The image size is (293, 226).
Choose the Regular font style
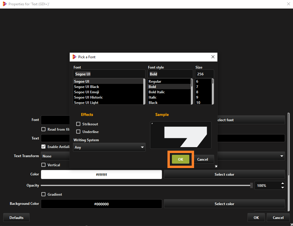[x=169, y=81]
